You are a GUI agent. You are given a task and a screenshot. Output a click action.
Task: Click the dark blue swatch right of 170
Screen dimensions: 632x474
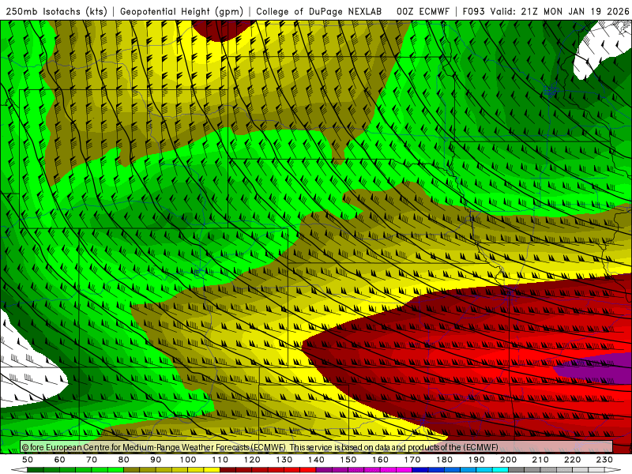tap(419, 470)
